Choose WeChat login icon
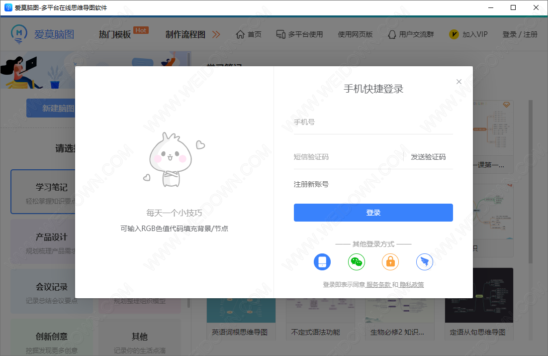This screenshot has height=356, width=548. click(357, 262)
